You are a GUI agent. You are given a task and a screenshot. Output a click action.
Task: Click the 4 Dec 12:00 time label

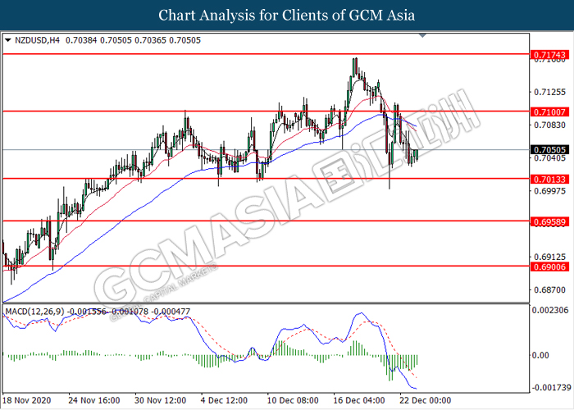(x=224, y=400)
